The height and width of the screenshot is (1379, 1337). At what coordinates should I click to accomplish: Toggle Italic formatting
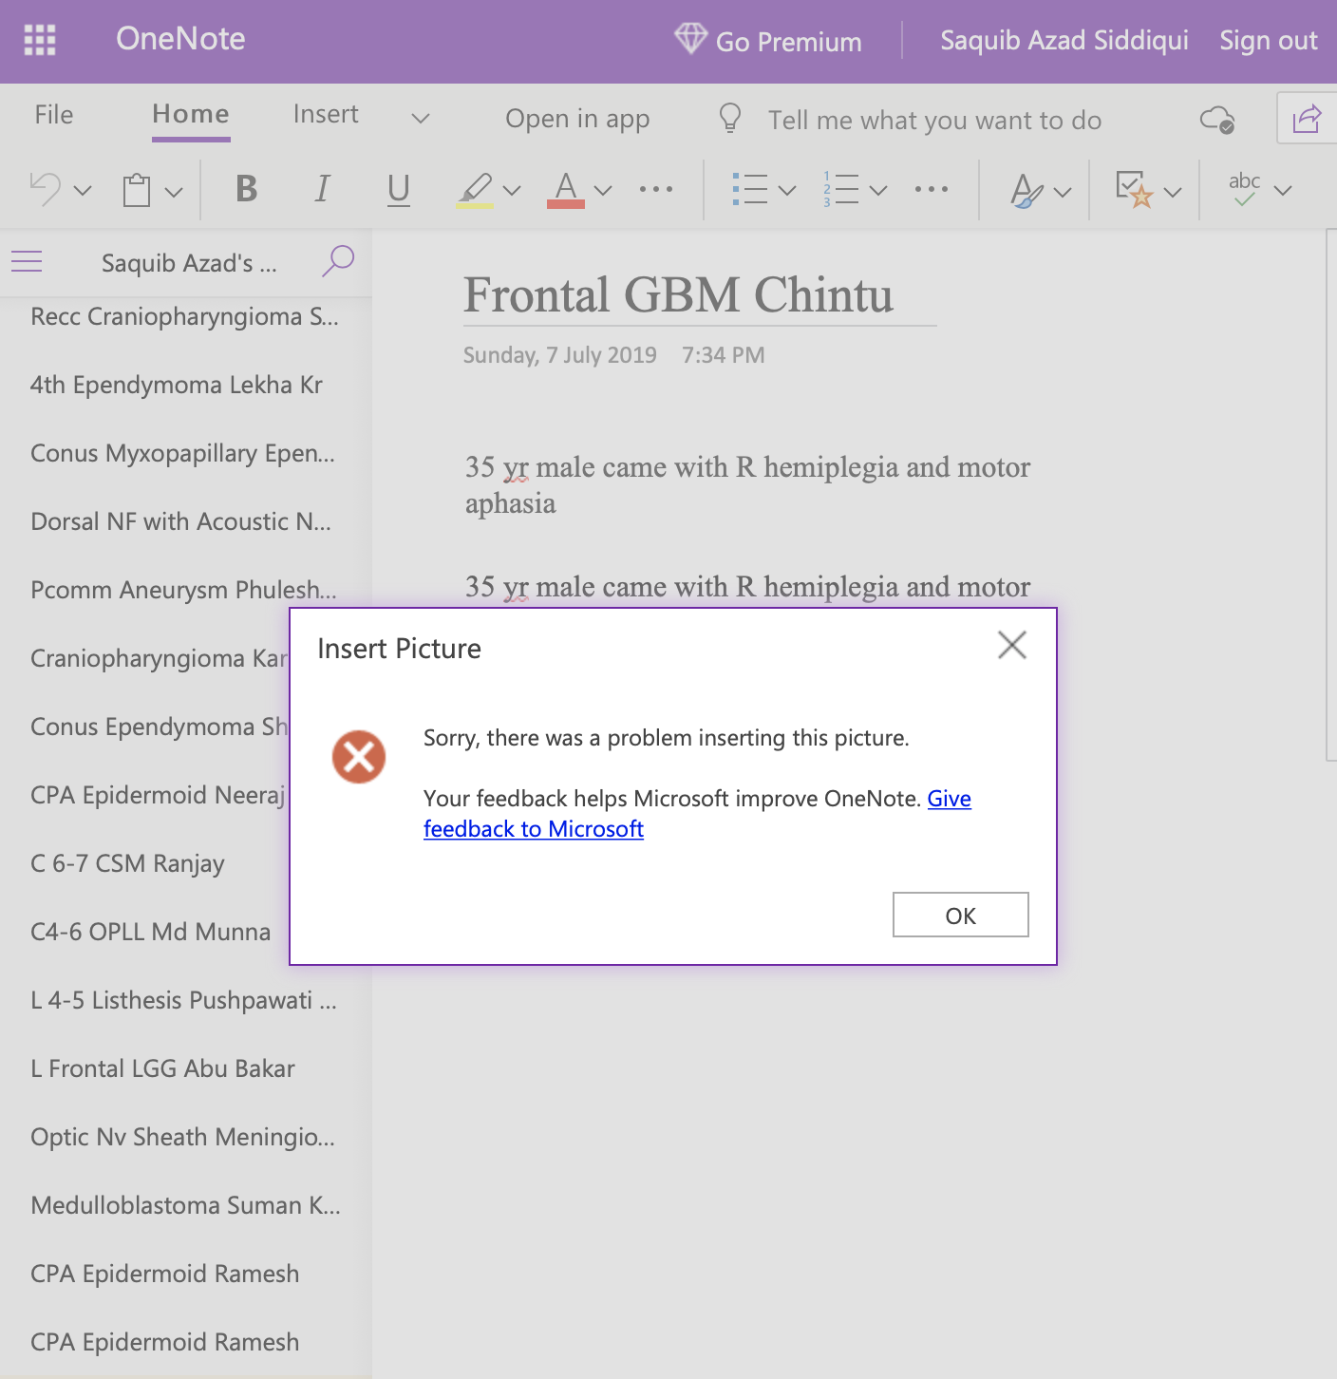pyautogui.click(x=323, y=189)
